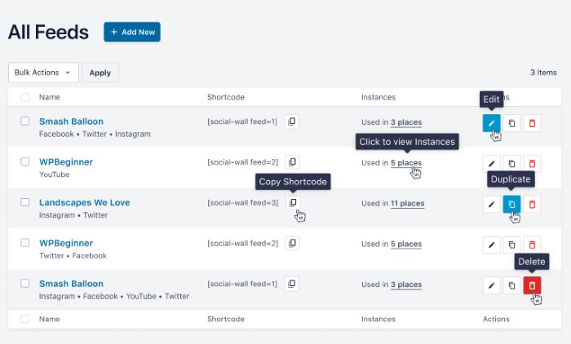Click the Shortcode column header in header row

[x=226, y=97]
